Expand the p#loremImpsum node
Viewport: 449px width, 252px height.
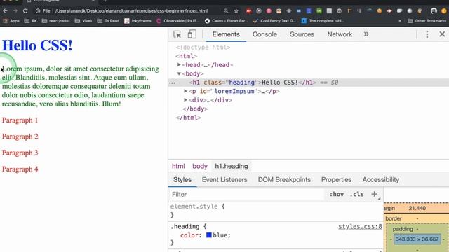pyautogui.click(x=185, y=91)
